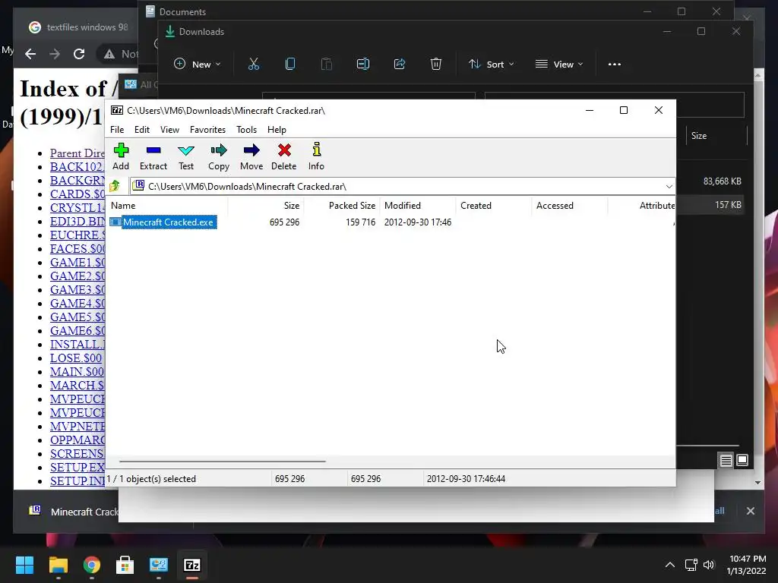This screenshot has height=583, width=778.
Task: Reload the Chrome page
Action: 79,54
